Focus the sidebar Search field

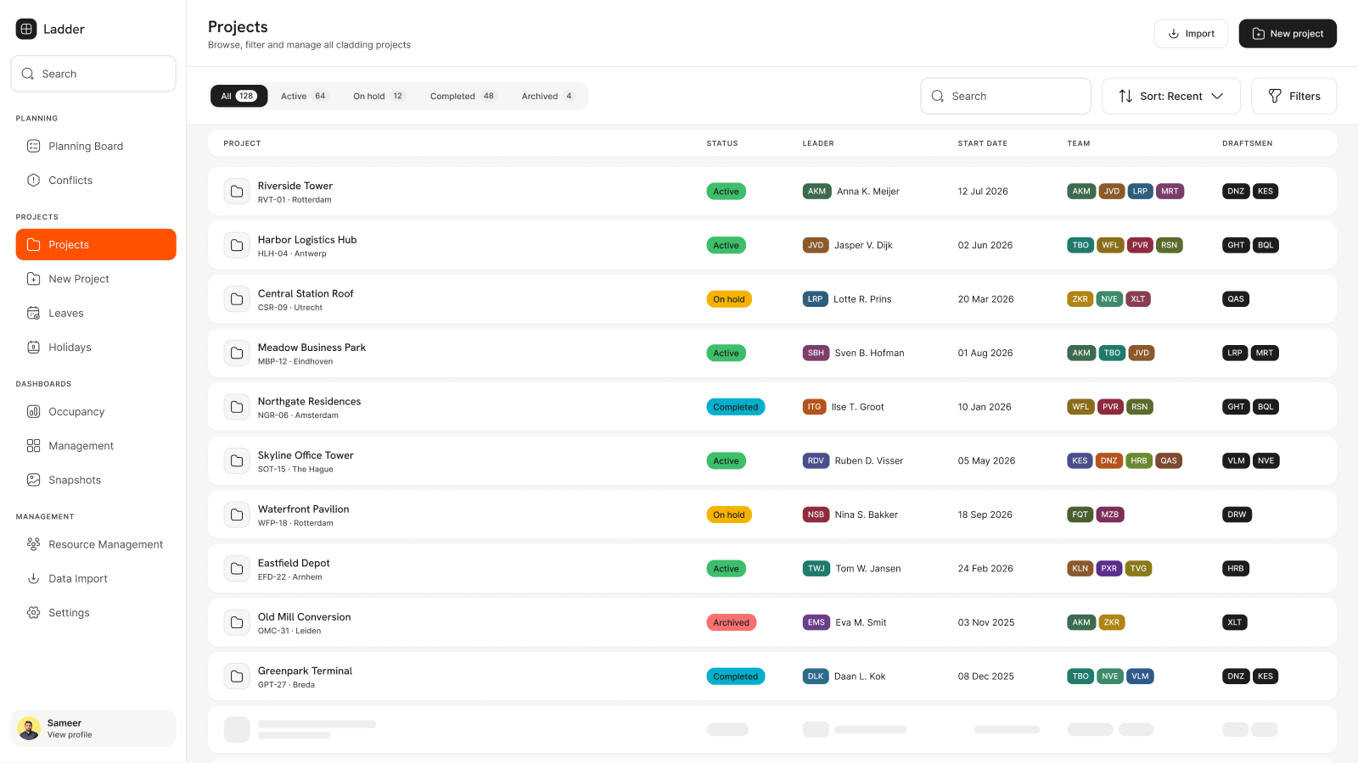click(x=93, y=74)
